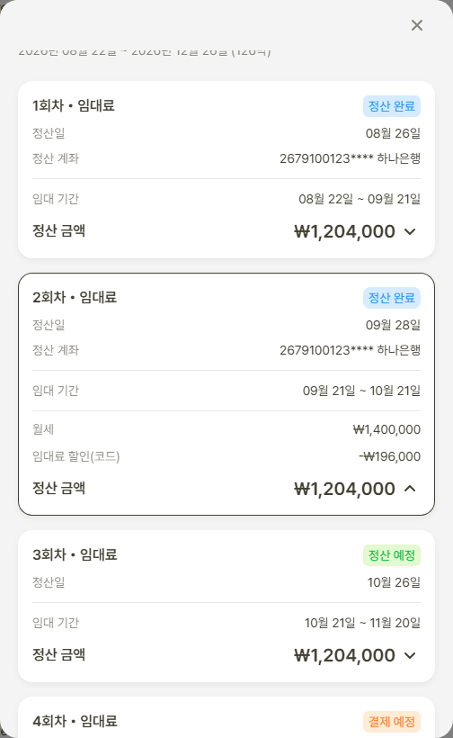Click 2회차 settlement account number 하나은행

pos(351,350)
